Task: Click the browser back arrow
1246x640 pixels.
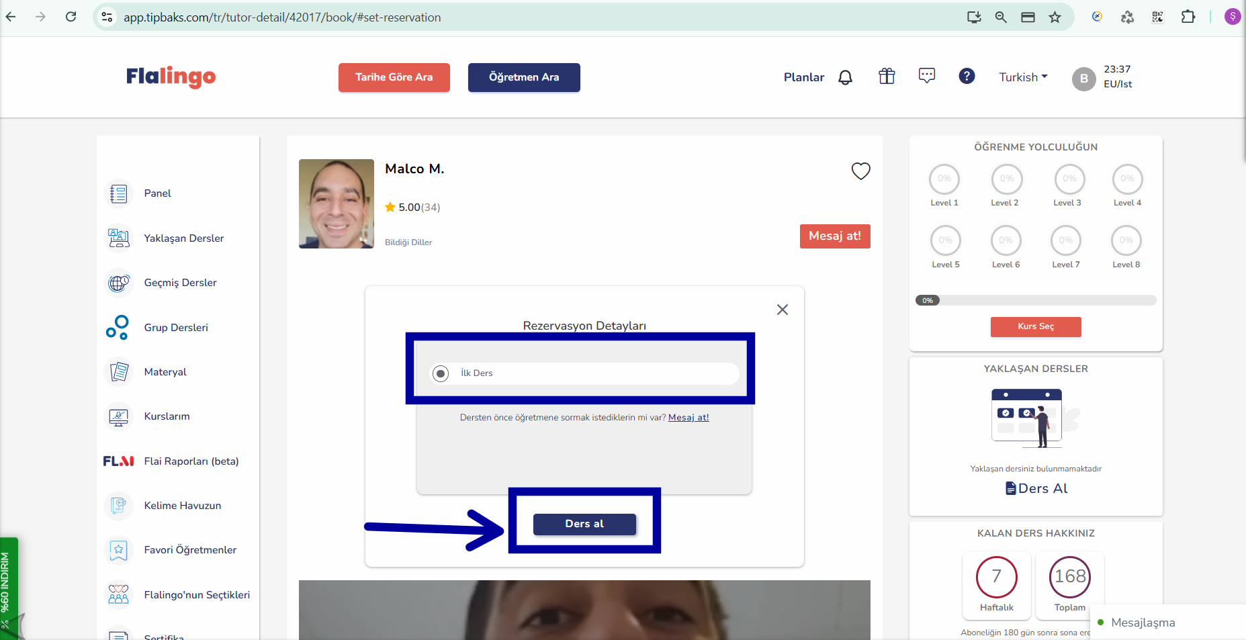Action: click(x=11, y=17)
